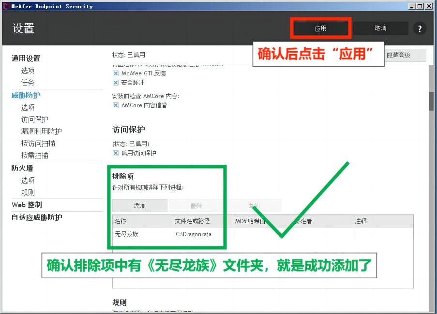Go to 漏洞利用防护 in the sidebar
This screenshot has width=437, height=314.
coord(41,131)
